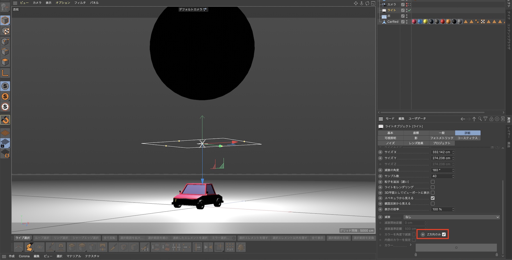Expand the カラー gradient disclosure arrow
Image resolution: width=512 pixels, height=260 pixels.
[411, 245]
